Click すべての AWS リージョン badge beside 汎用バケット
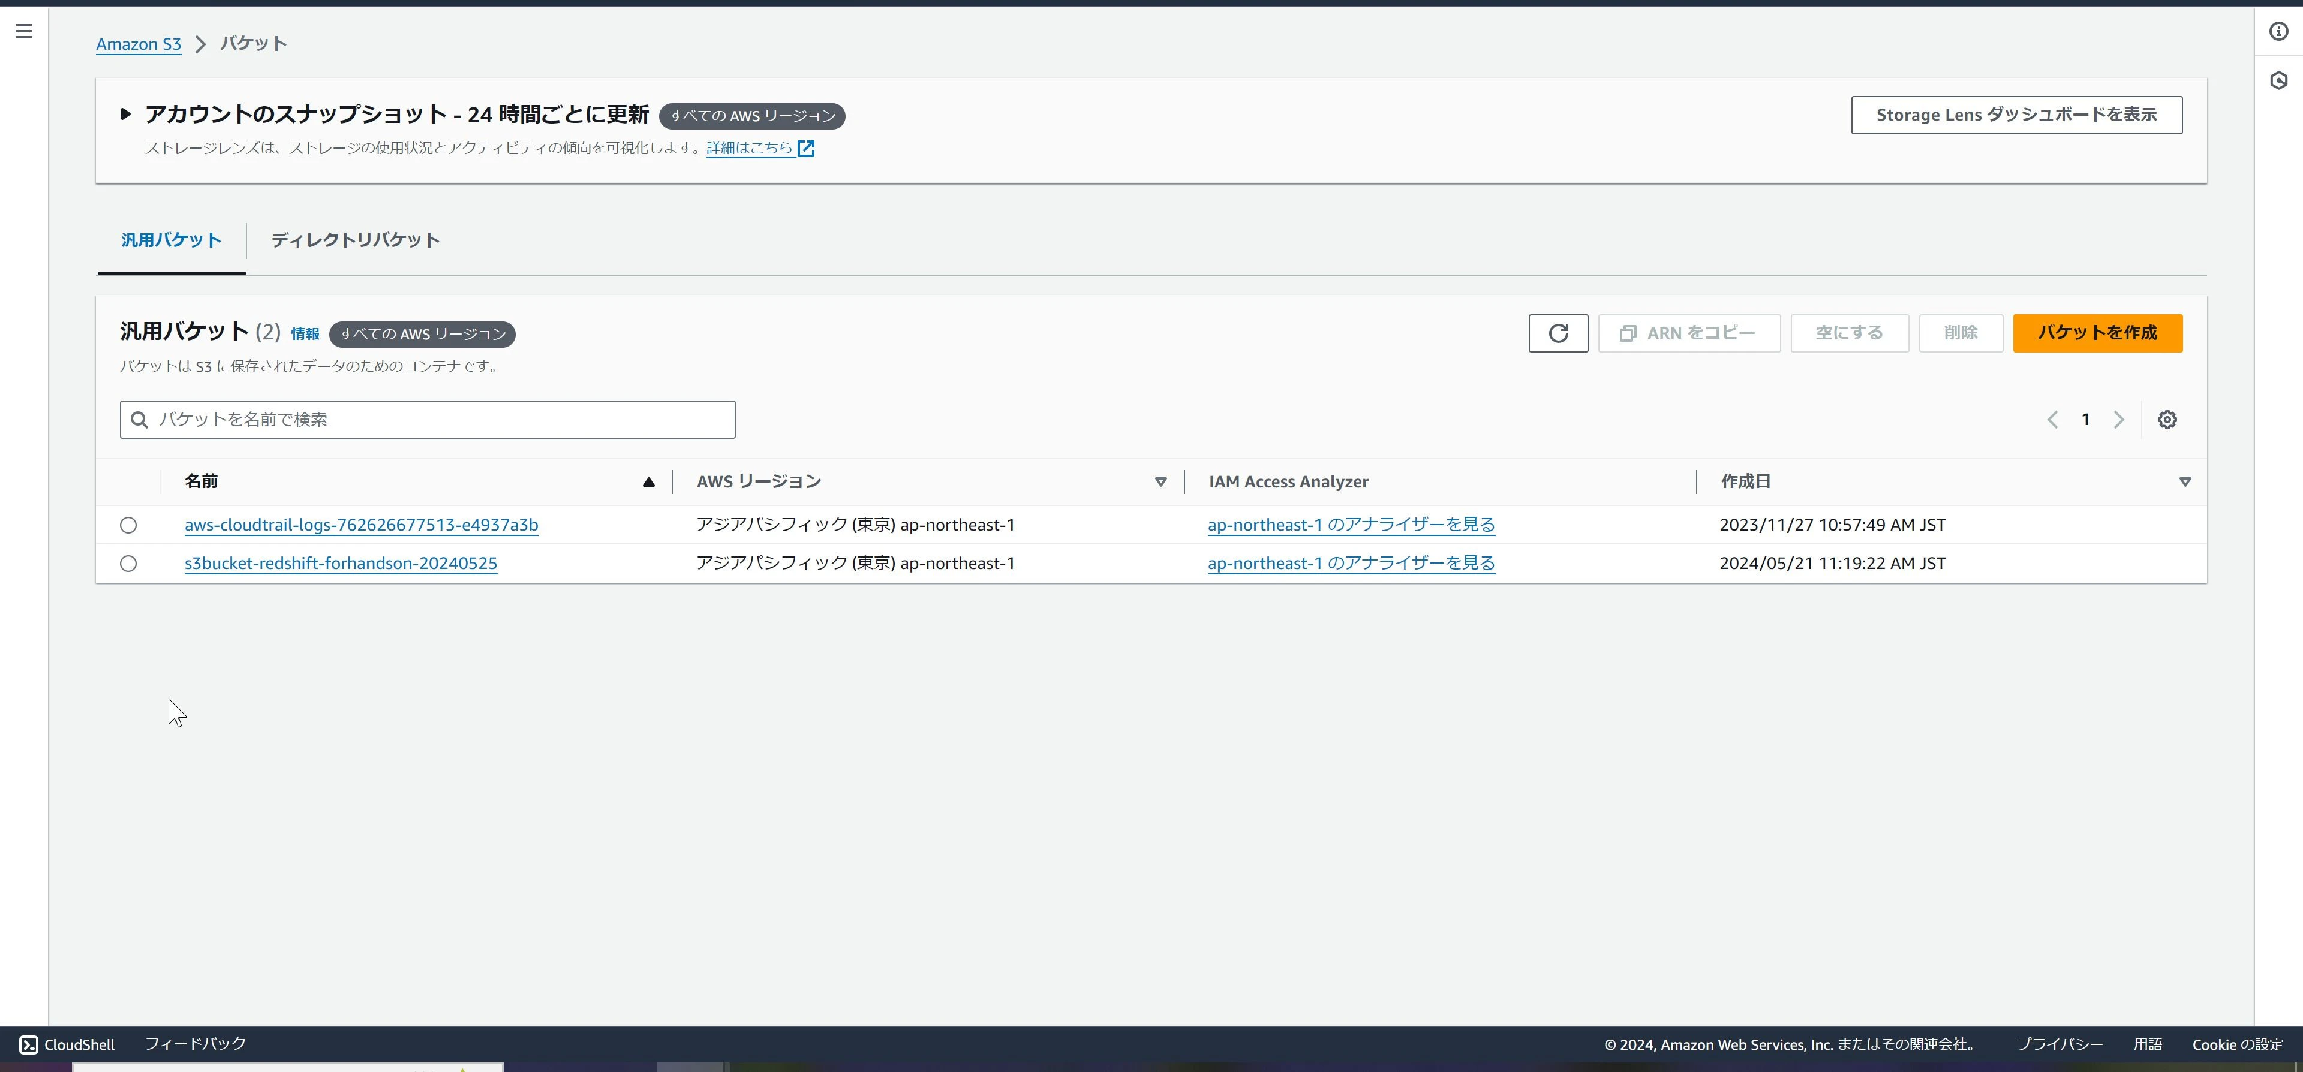Viewport: 2303px width, 1072px height. click(x=422, y=335)
